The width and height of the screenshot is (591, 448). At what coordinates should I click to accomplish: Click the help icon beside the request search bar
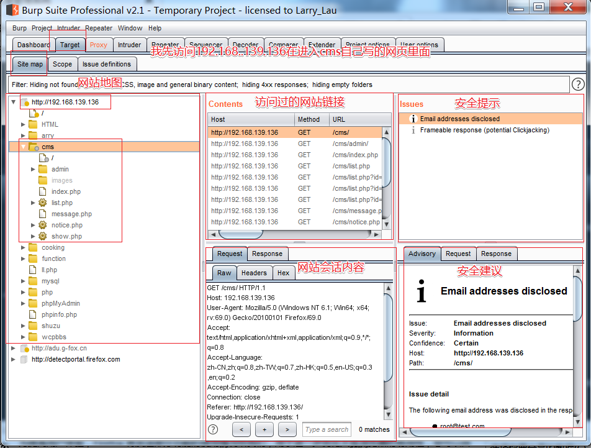coord(213,429)
